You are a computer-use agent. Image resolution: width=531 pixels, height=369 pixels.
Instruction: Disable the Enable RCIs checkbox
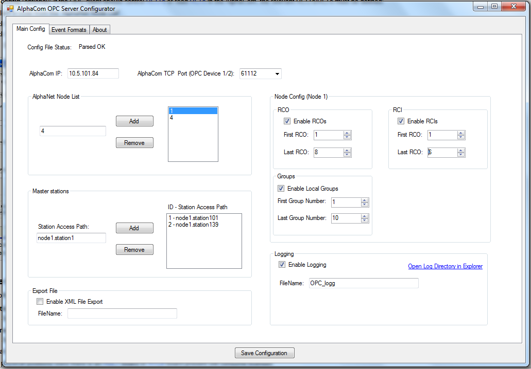click(401, 121)
